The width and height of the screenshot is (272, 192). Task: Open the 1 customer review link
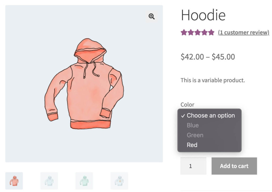click(x=244, y=32)
